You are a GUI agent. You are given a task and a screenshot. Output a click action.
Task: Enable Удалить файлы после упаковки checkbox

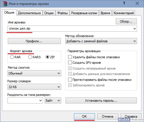pos(70,57)
